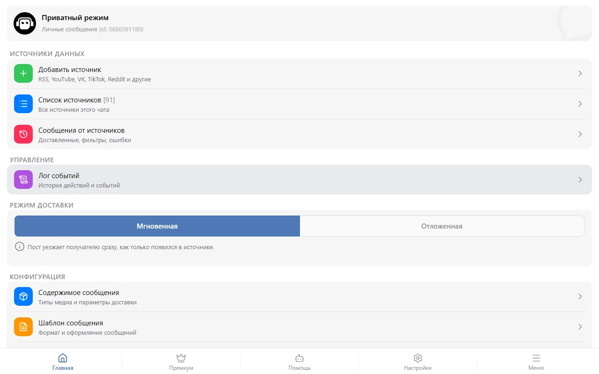Click the purple scroll icon for Лог событий
The height and width of the screenshot is (374, 599).
pos(23,180)
